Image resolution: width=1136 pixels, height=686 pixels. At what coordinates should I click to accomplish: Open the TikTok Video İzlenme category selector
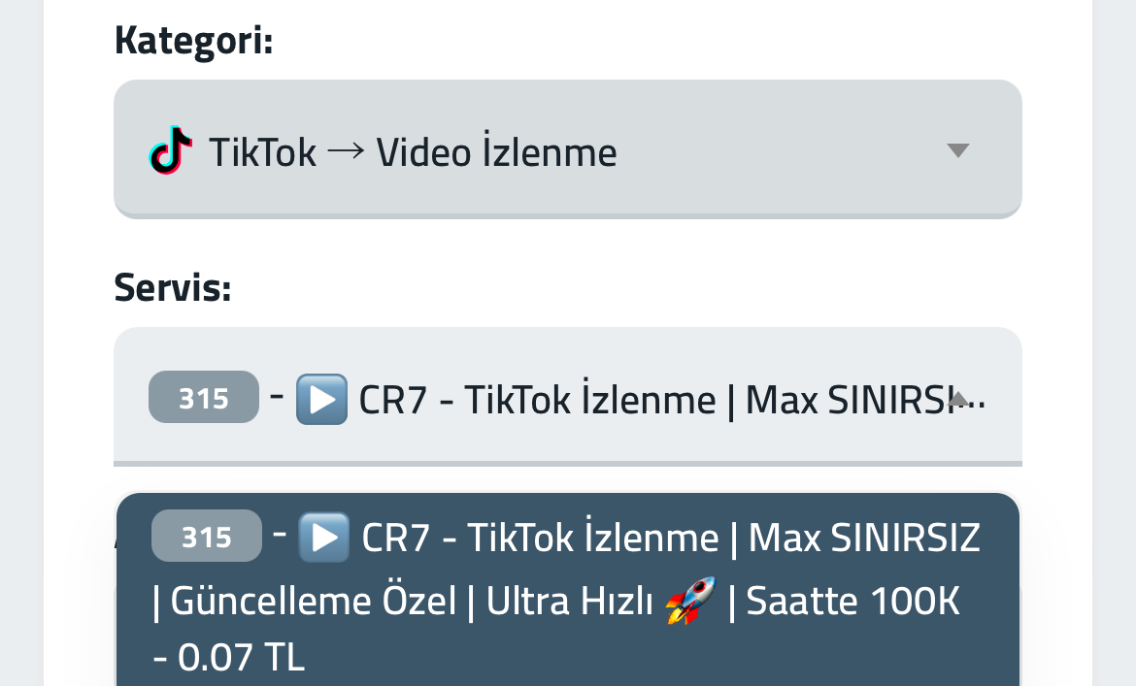[568, 149]
